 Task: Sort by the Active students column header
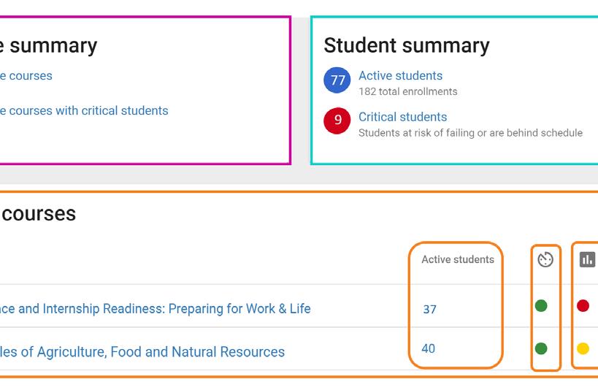[x=458, y=259]
